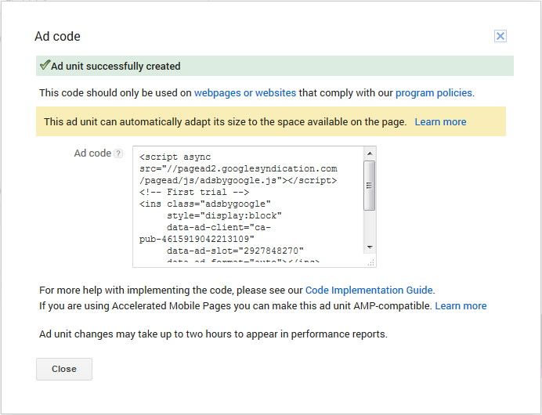Click the '<!-- First trial -->' comment line
Image resolution: width=542 pixels, height=415 pixels.
pyautogui.click(x=194, y=192)
